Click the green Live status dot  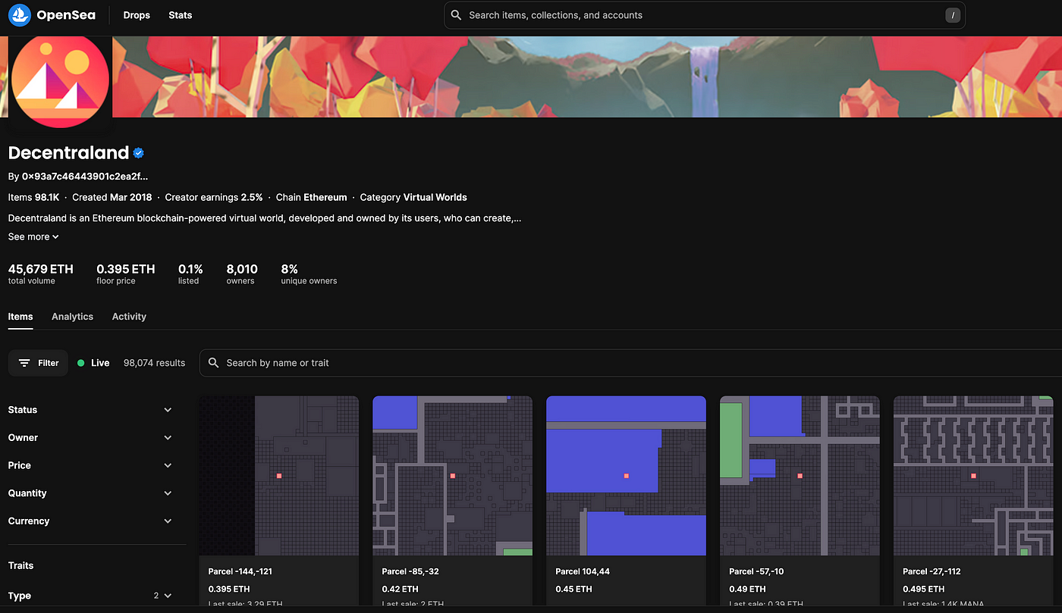81,363
